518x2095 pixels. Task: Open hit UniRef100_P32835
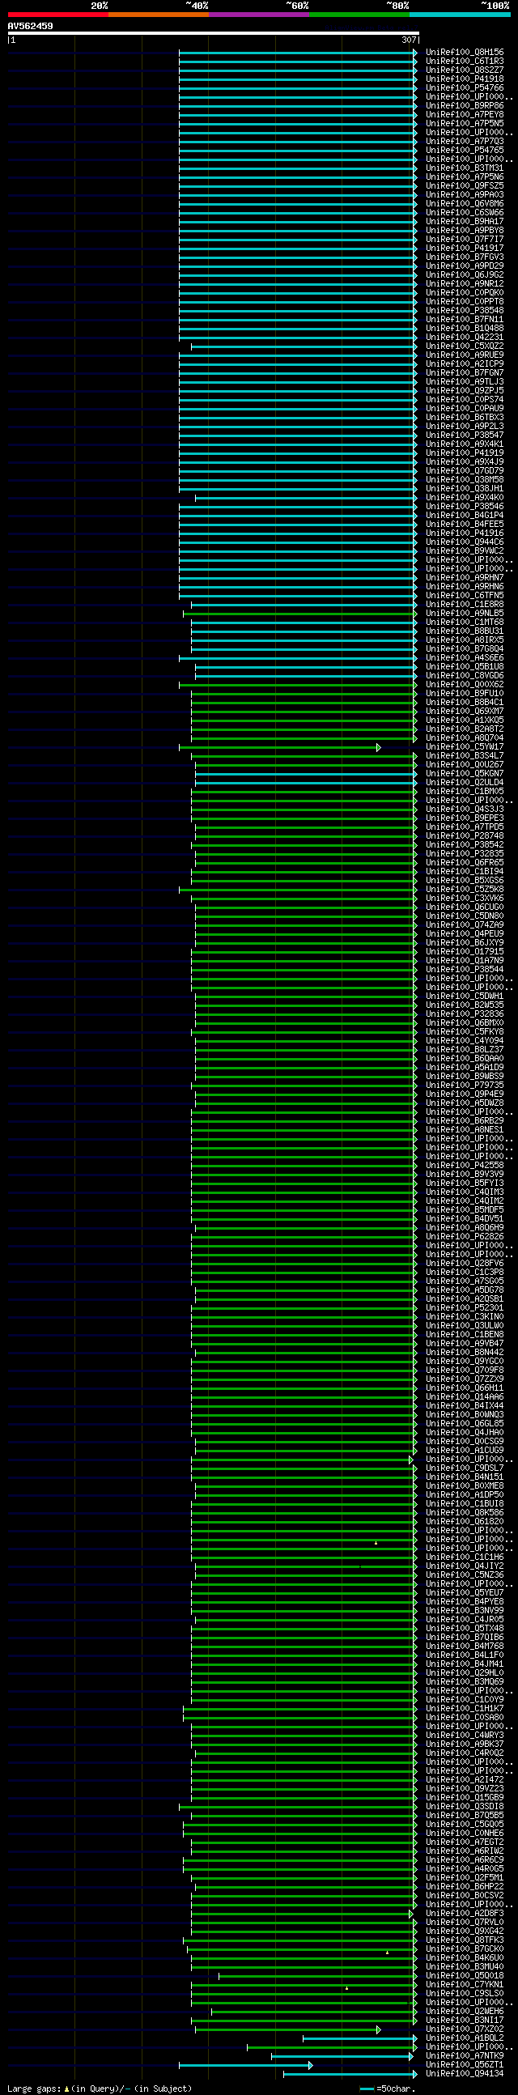465,854
